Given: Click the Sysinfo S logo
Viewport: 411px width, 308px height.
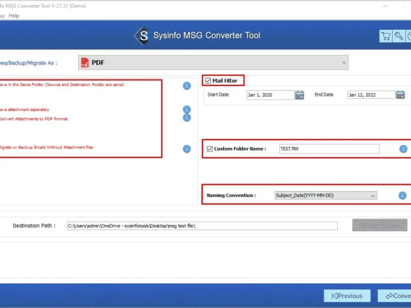Looking at the screenshot, I should (142, 35).
